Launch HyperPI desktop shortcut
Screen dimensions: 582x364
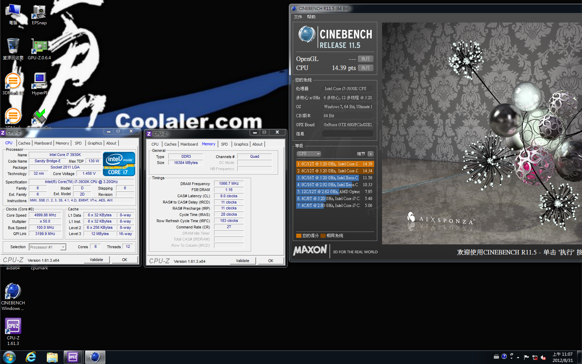coord(39,84)
